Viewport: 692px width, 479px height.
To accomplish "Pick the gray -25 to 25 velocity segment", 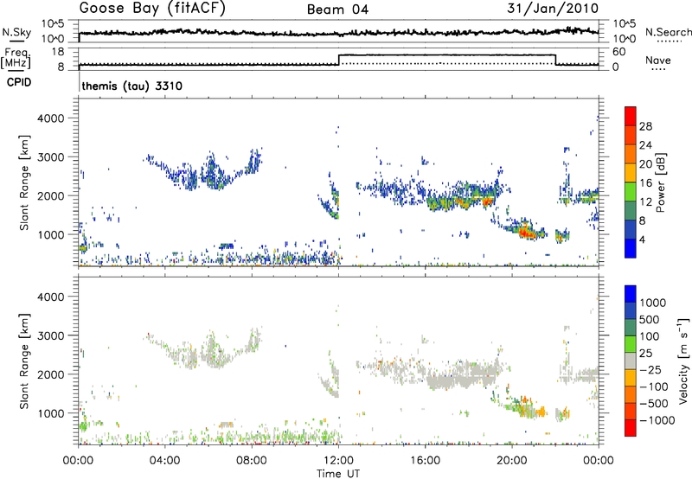I will pyautogui.click(x=631, y=361).
